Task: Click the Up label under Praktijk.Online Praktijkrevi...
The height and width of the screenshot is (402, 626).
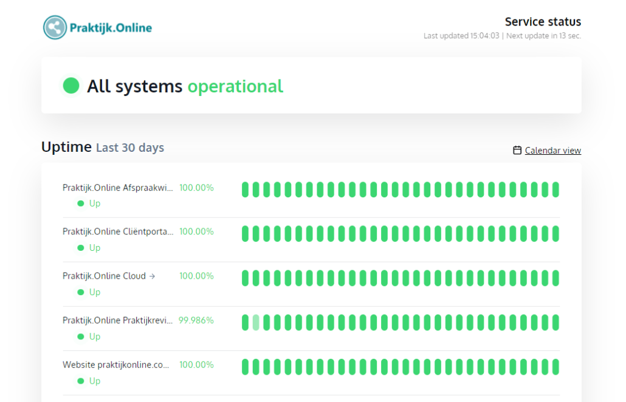Action: pyautogui.click(x=95, y=336)
